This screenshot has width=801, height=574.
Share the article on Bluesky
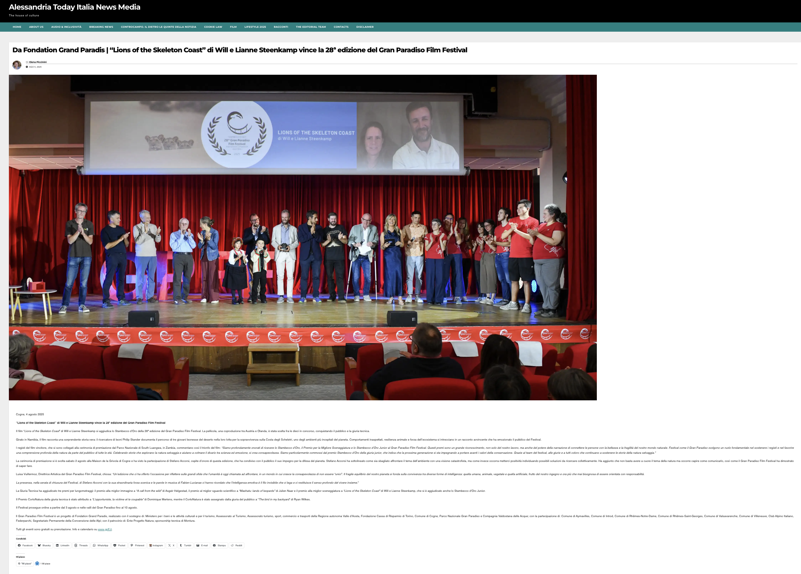[44, 545]
